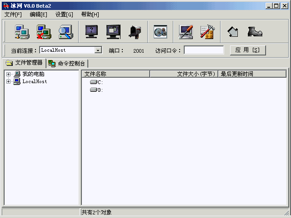Click the delete host icon with red X

[x=44, y=31]
